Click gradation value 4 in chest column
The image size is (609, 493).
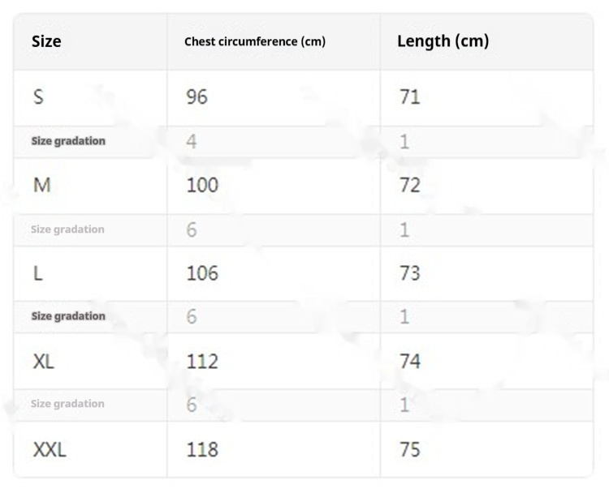click(x=191, y=141)
